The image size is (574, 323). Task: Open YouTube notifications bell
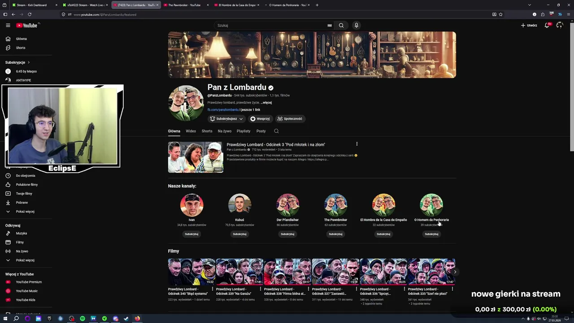(x=547, y=26)
